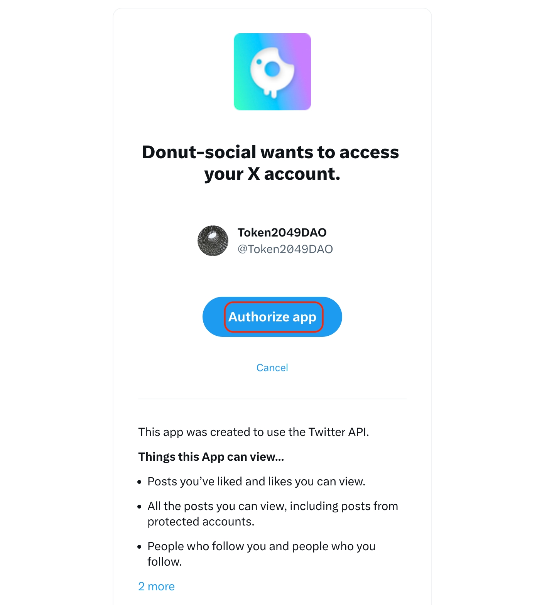Click the bullet marker before 'People who follow you'
537x605 pixels.
140,547
